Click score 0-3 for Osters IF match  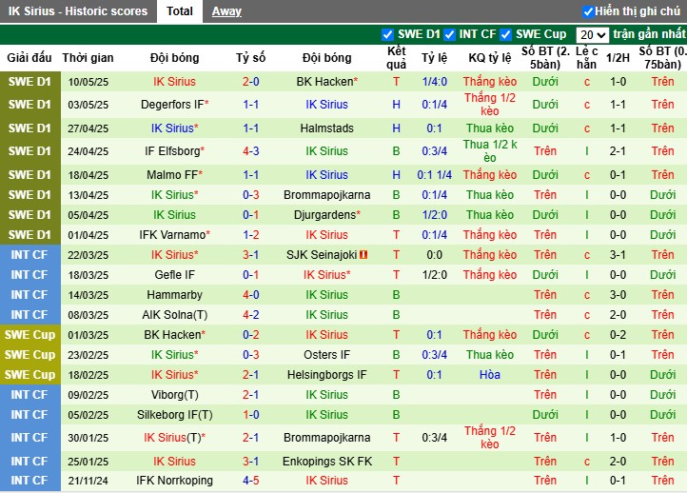[x=250, y=354]
